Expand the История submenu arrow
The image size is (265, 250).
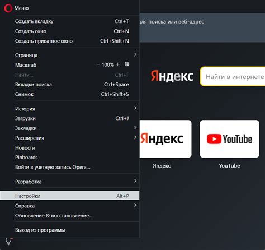pos(135,108)
